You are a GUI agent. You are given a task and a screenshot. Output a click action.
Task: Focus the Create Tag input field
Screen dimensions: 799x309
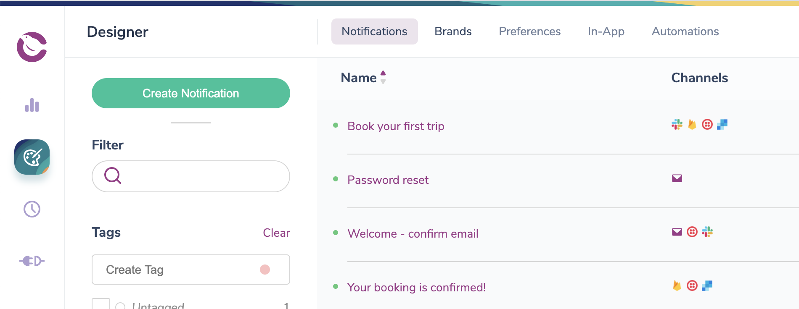177,270
